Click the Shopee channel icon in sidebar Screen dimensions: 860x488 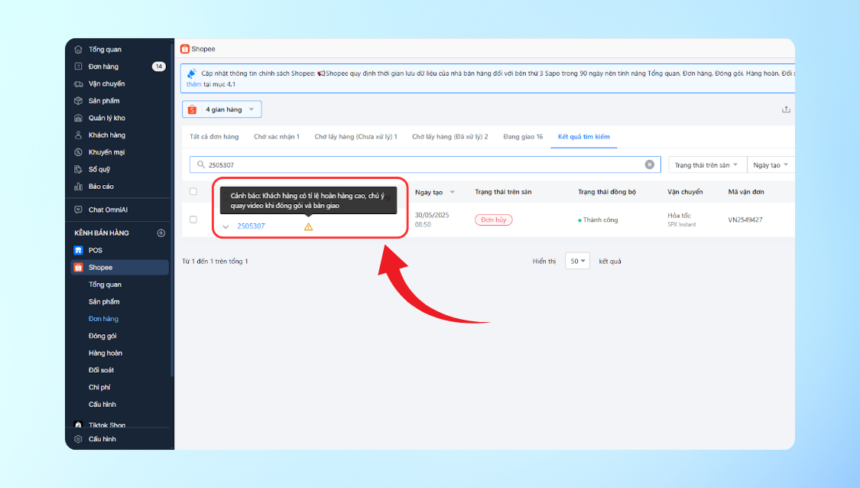[x=78, y=268]
